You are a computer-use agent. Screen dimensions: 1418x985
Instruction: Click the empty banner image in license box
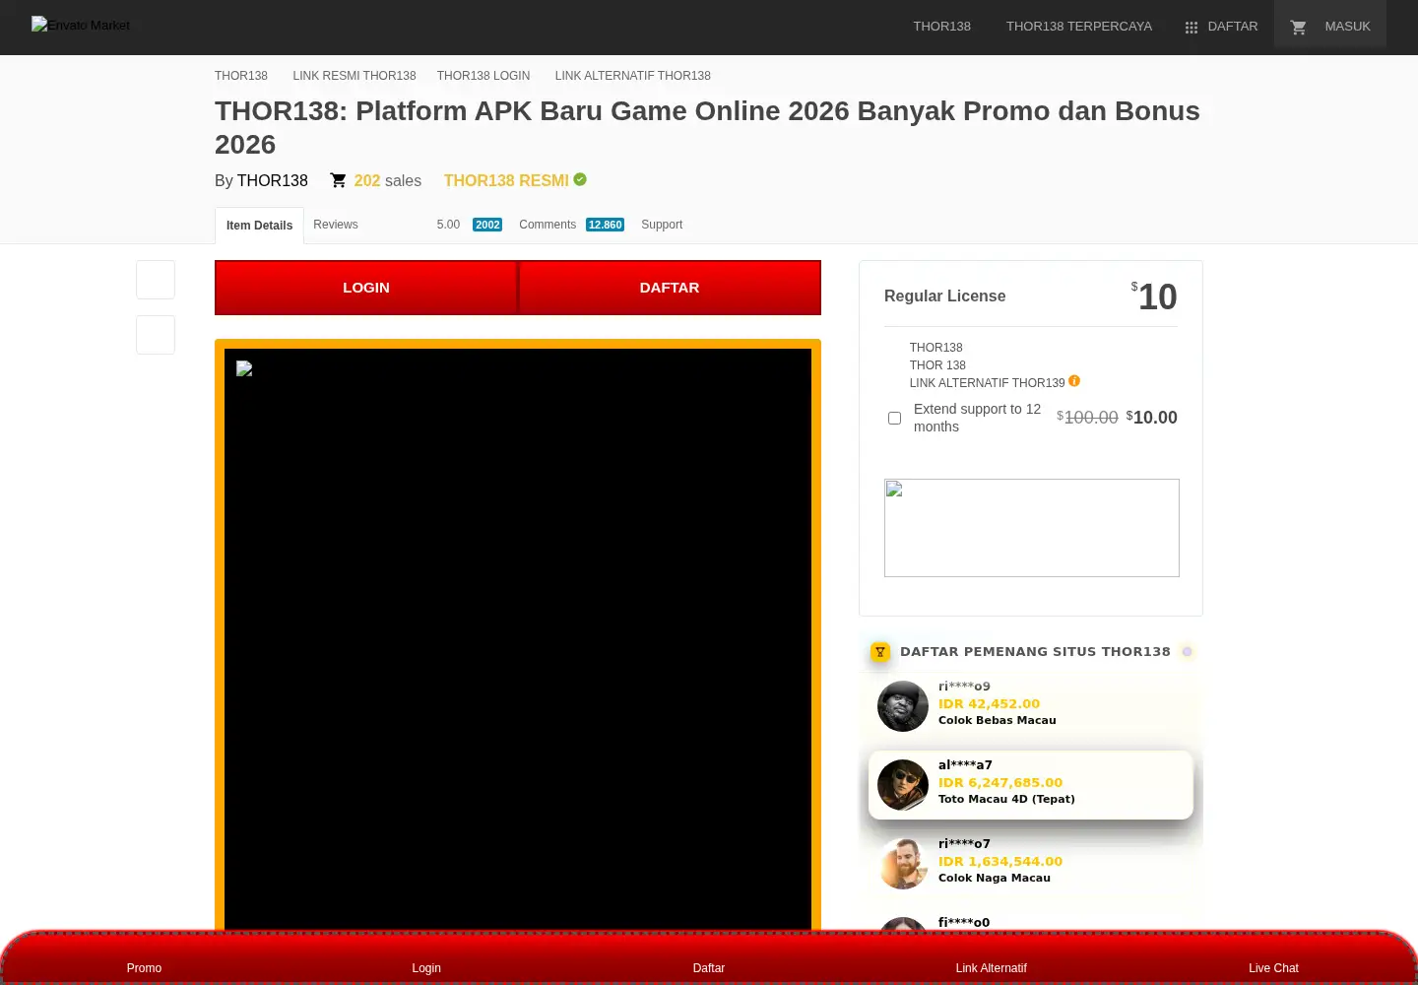point(1032,528)
